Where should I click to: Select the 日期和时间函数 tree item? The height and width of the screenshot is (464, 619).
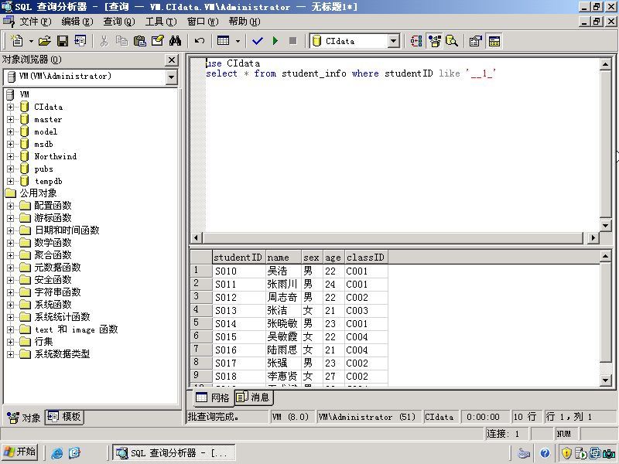point(67,230)
